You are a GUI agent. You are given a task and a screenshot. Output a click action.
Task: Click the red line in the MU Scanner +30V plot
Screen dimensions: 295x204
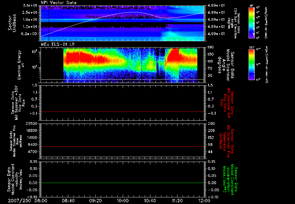pyautogui.click(x=122, y=112)
